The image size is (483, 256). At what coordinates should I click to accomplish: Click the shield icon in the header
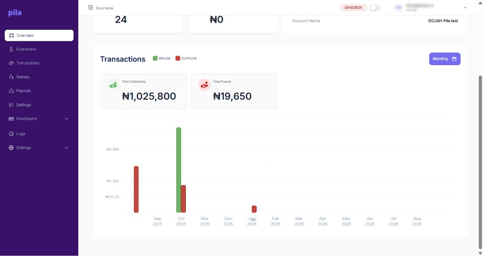point(91,8)
